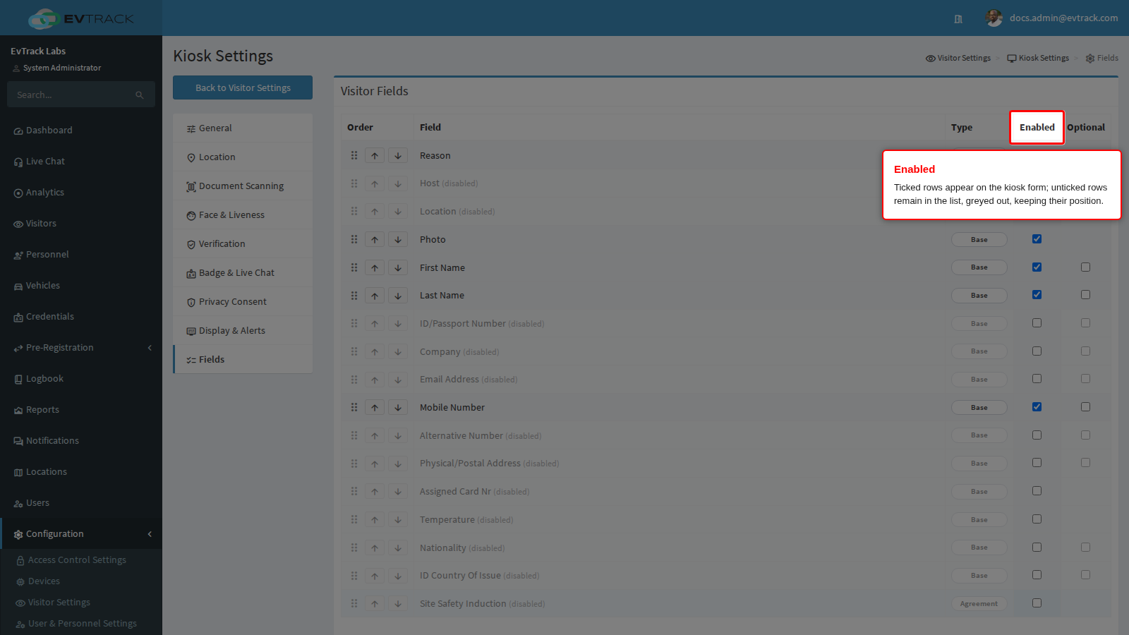Tick Optional for Last Name
This screenshot has width=1129, height=635.
pyautogui.click(x=1085, y=295)
